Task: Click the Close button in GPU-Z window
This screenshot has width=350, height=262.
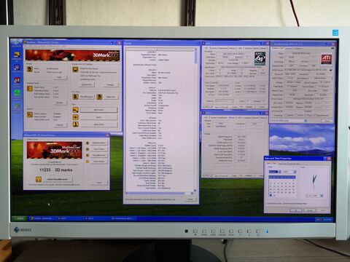Action: tap(327, 121)
